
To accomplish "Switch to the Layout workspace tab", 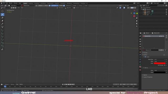I will pyautogui.click(x=25, y=3).
